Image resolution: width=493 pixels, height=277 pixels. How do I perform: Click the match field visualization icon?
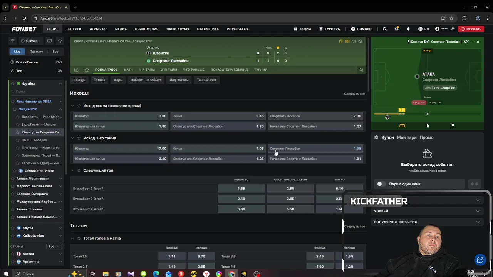347,41
